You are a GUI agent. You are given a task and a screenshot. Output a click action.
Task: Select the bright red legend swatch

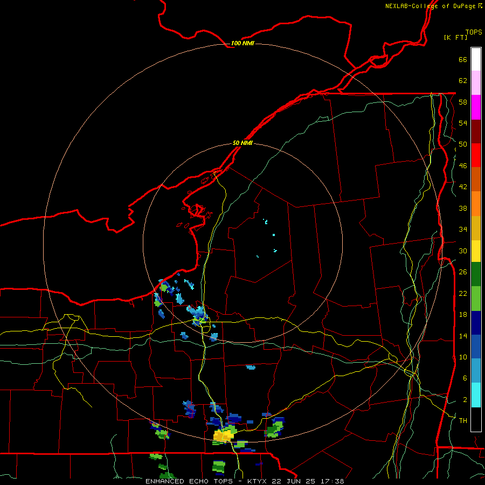pyautogui.click(x=476, y=155)
